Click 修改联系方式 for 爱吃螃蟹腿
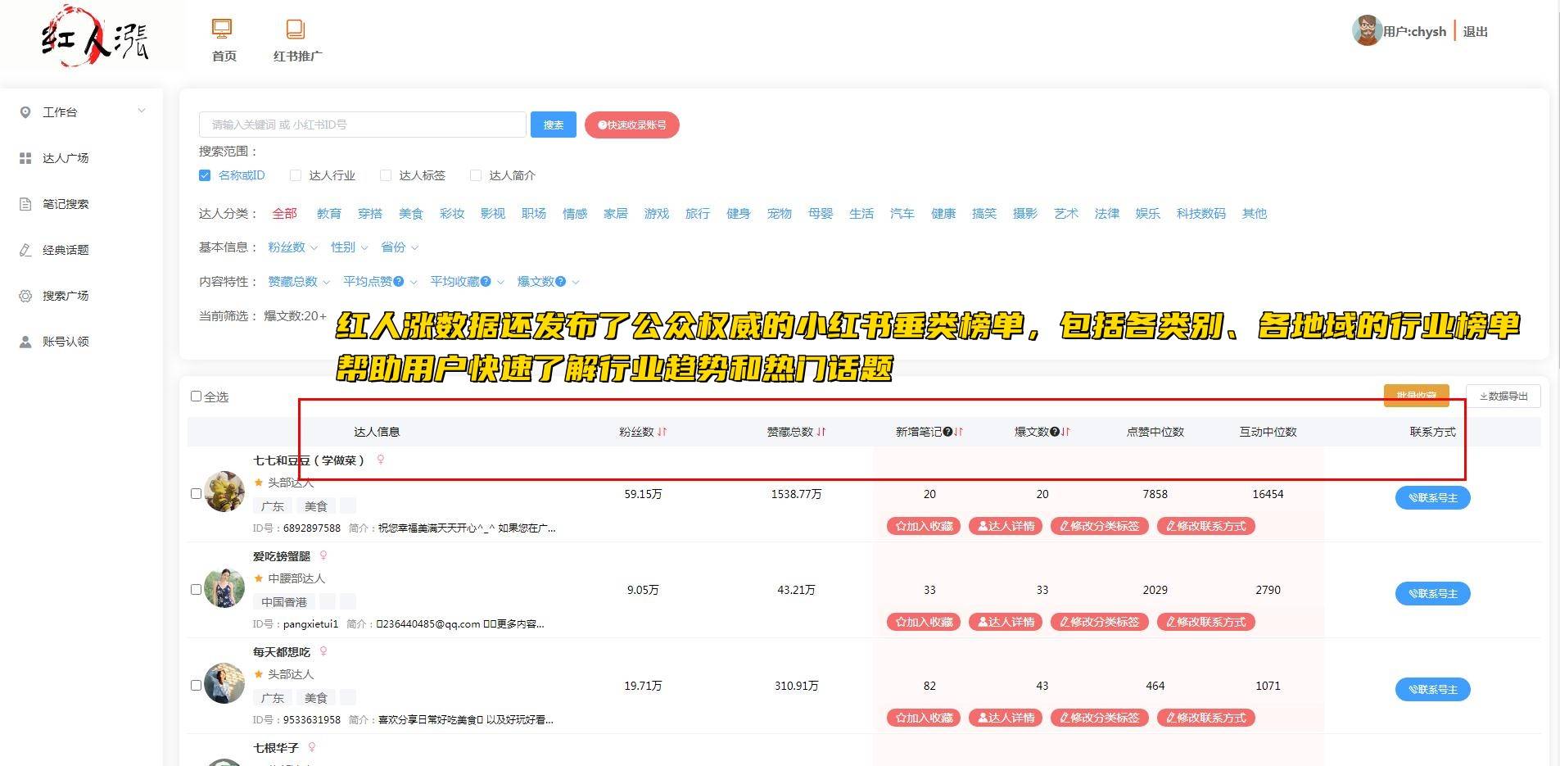1560x766 pixels. [x=1206, y=622]
